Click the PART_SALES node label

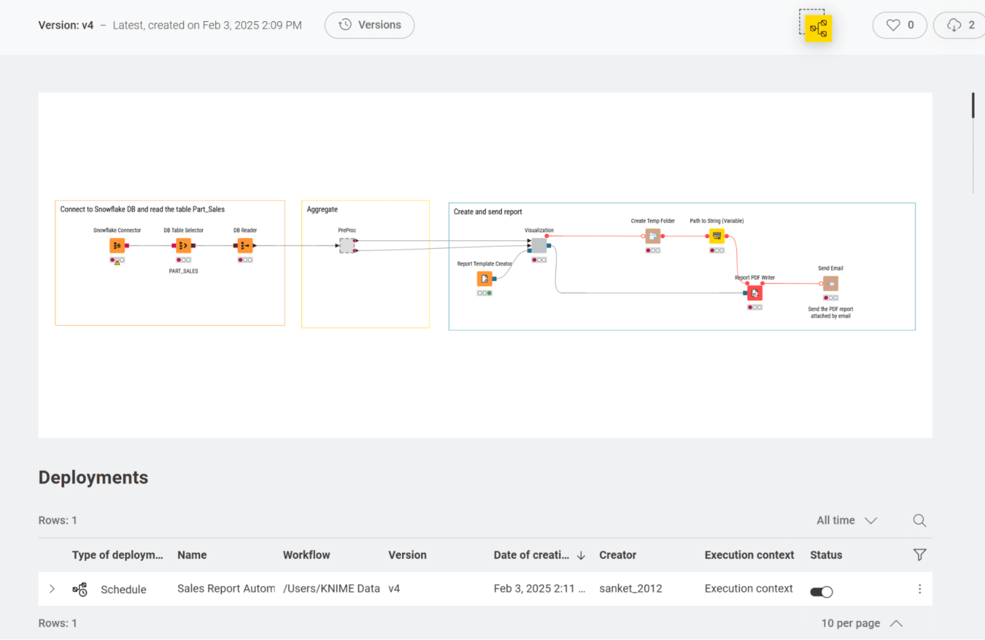pos(183,271)
